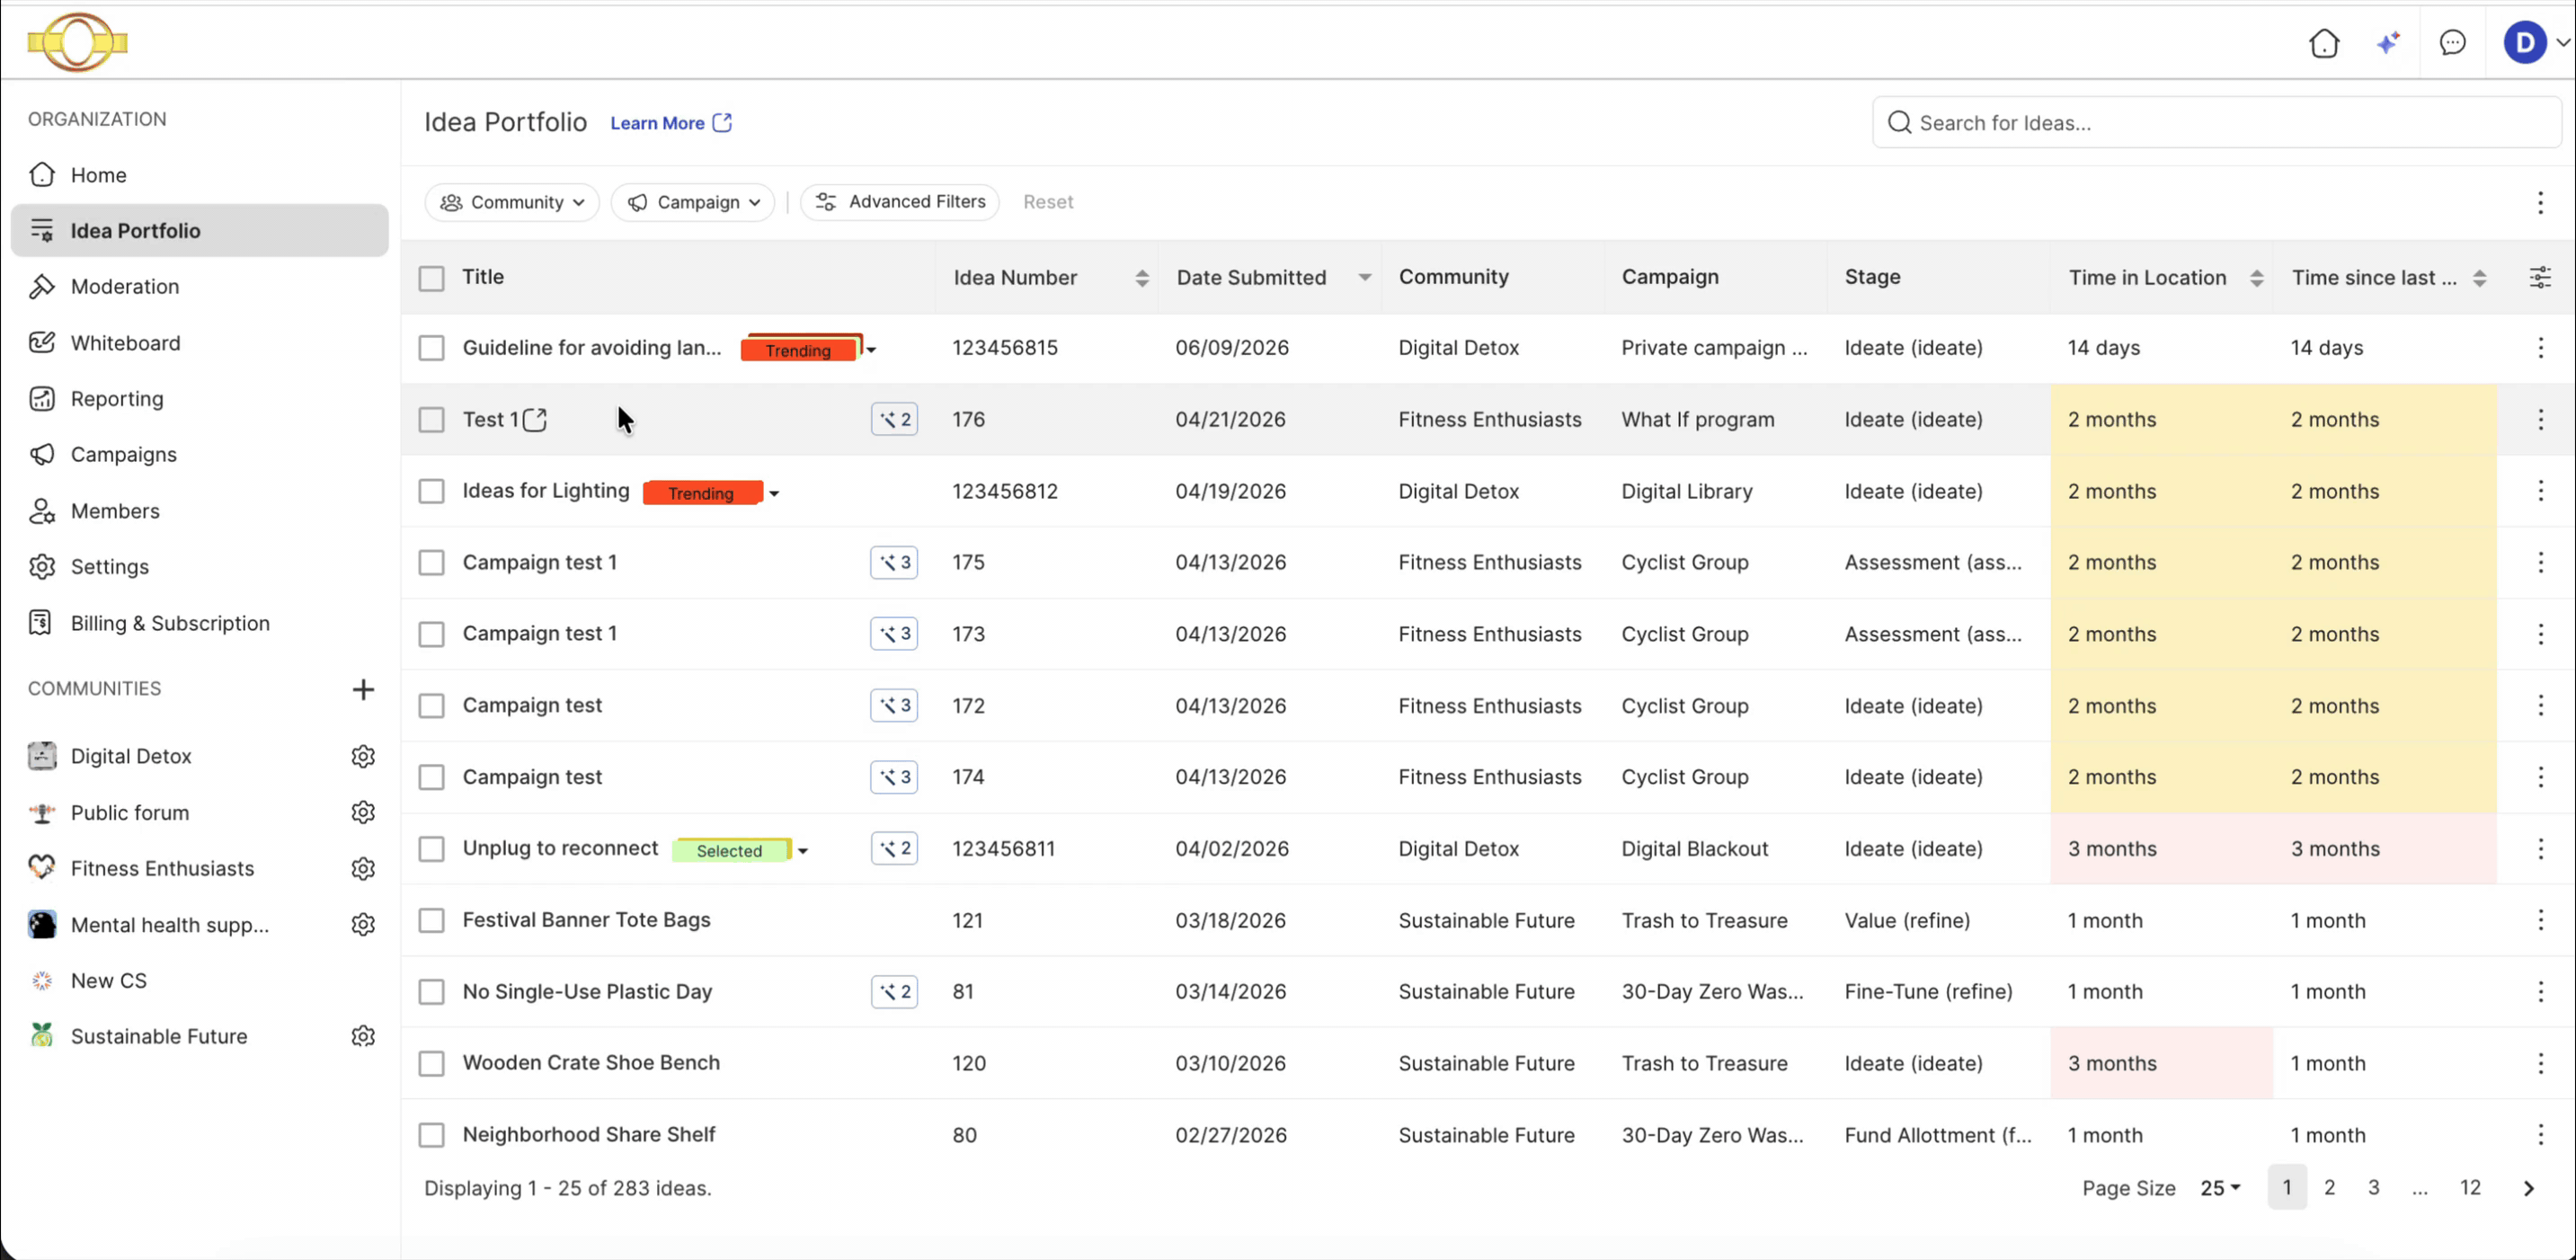Expand the Community filter dropdown

512,202
